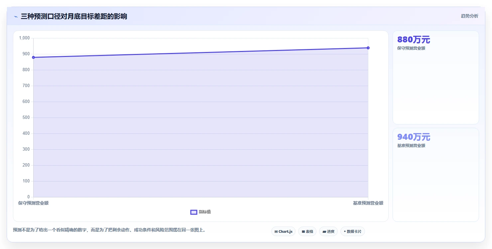Image resolution: width=492 pixels, height=249 pixels.
Task: Click the Chart.js tag
Action: pyautogui.click(x=283, y=231)
